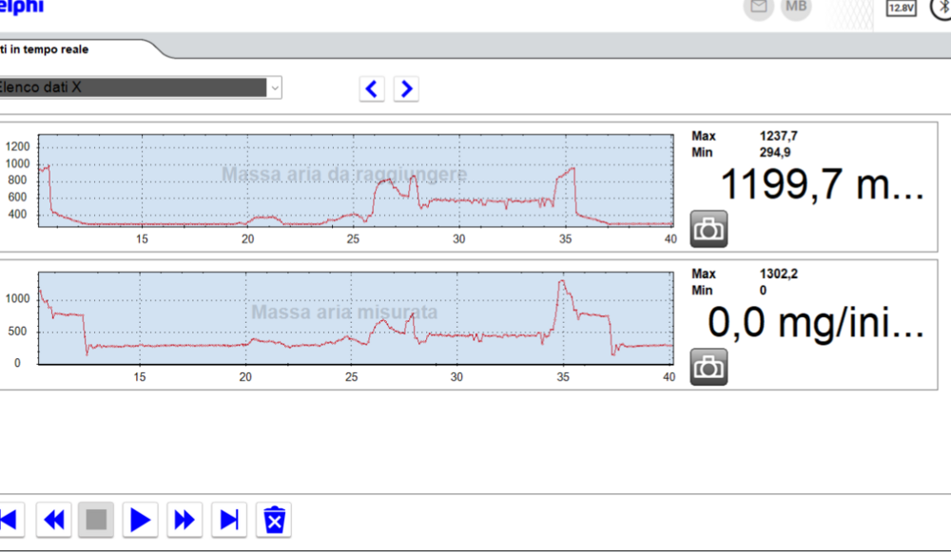Screen dimensions: 951x552
Task: Expand the Elenco dati X dropdown
Action: [x=274, y=87]
